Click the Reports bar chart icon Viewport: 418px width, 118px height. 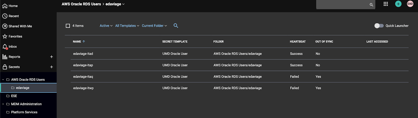click(x=5, y=57)
